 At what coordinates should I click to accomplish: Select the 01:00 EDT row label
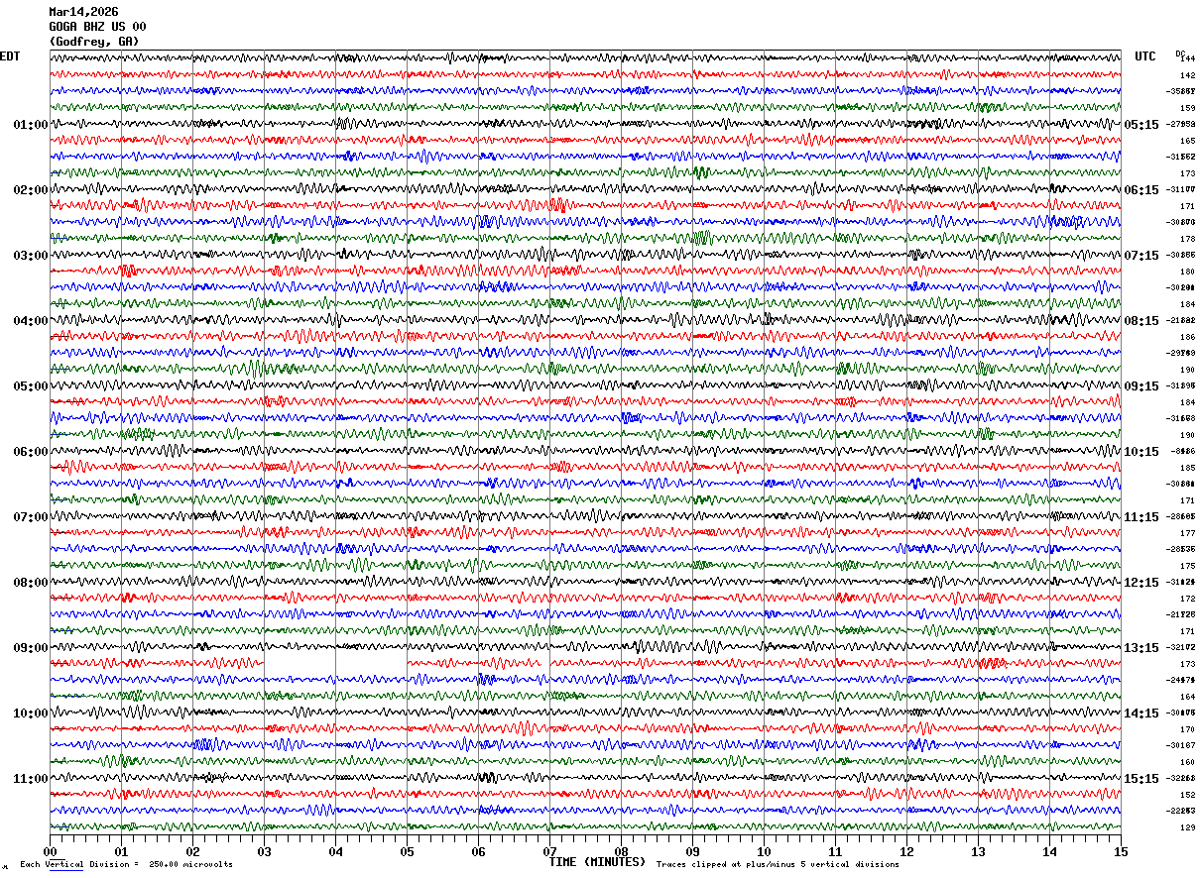point(30,125)
